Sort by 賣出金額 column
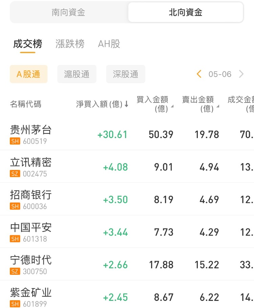 pos(198,104)
